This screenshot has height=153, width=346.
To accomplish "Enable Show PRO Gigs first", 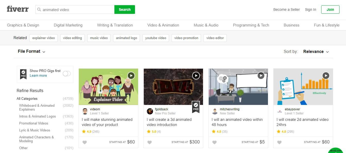I will [67, 73].
